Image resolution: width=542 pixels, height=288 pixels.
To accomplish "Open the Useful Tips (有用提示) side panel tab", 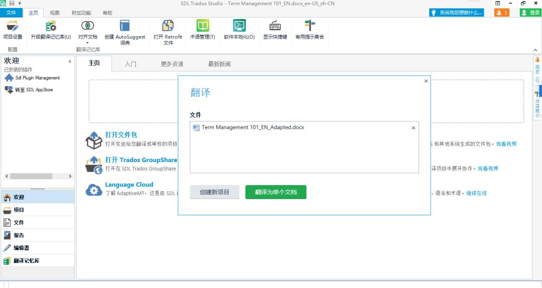I will click(x=537, y=104).
